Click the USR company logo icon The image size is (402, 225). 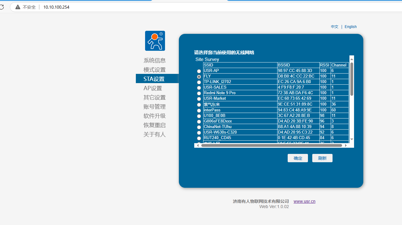(155, 41)
